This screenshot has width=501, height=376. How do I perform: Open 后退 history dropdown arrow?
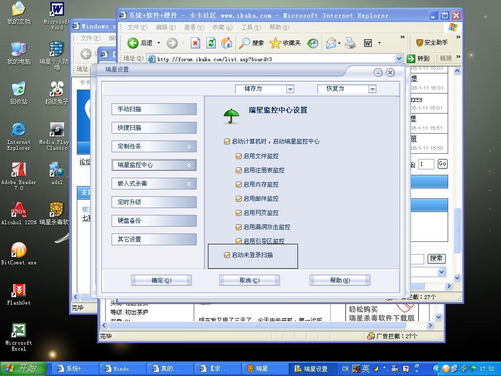tap(159, 43)
